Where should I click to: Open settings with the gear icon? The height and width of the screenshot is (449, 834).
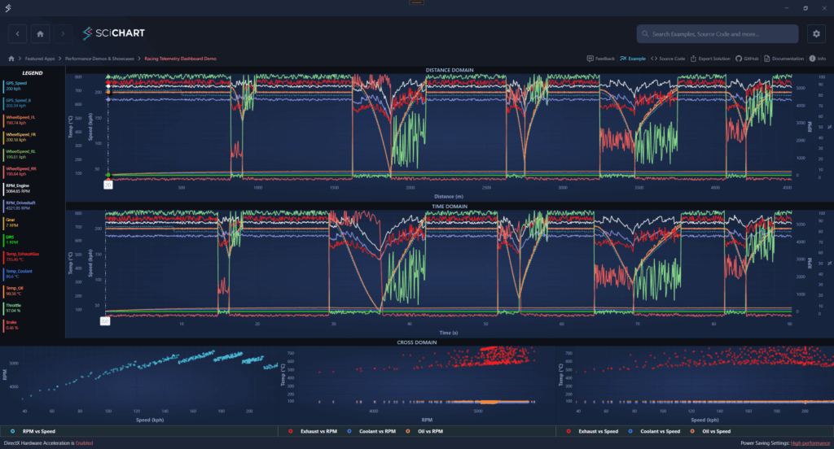(815, 33)
